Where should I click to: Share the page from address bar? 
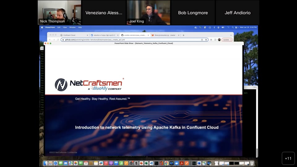tap(202, 40)
